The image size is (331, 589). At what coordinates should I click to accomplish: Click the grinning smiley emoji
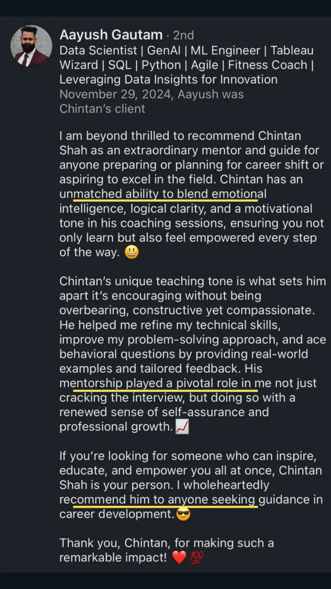click(131, 253)
